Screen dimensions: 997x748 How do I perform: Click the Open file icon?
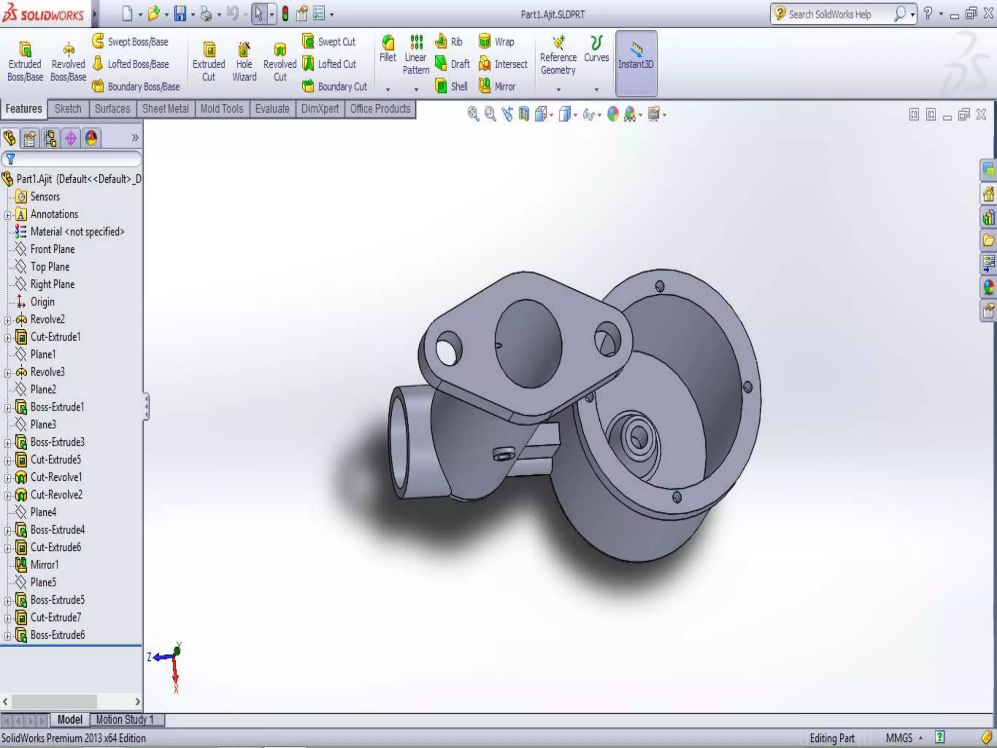[154, 14]
